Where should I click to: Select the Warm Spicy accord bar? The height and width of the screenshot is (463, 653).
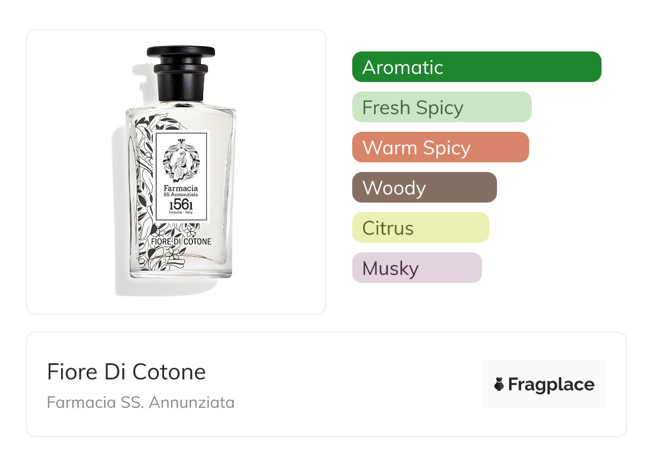441,147
